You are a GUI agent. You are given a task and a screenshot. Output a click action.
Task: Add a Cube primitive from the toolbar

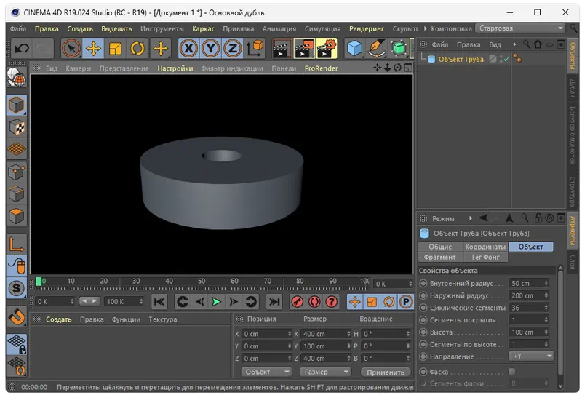pyautogui.click(x=354, y=48)
